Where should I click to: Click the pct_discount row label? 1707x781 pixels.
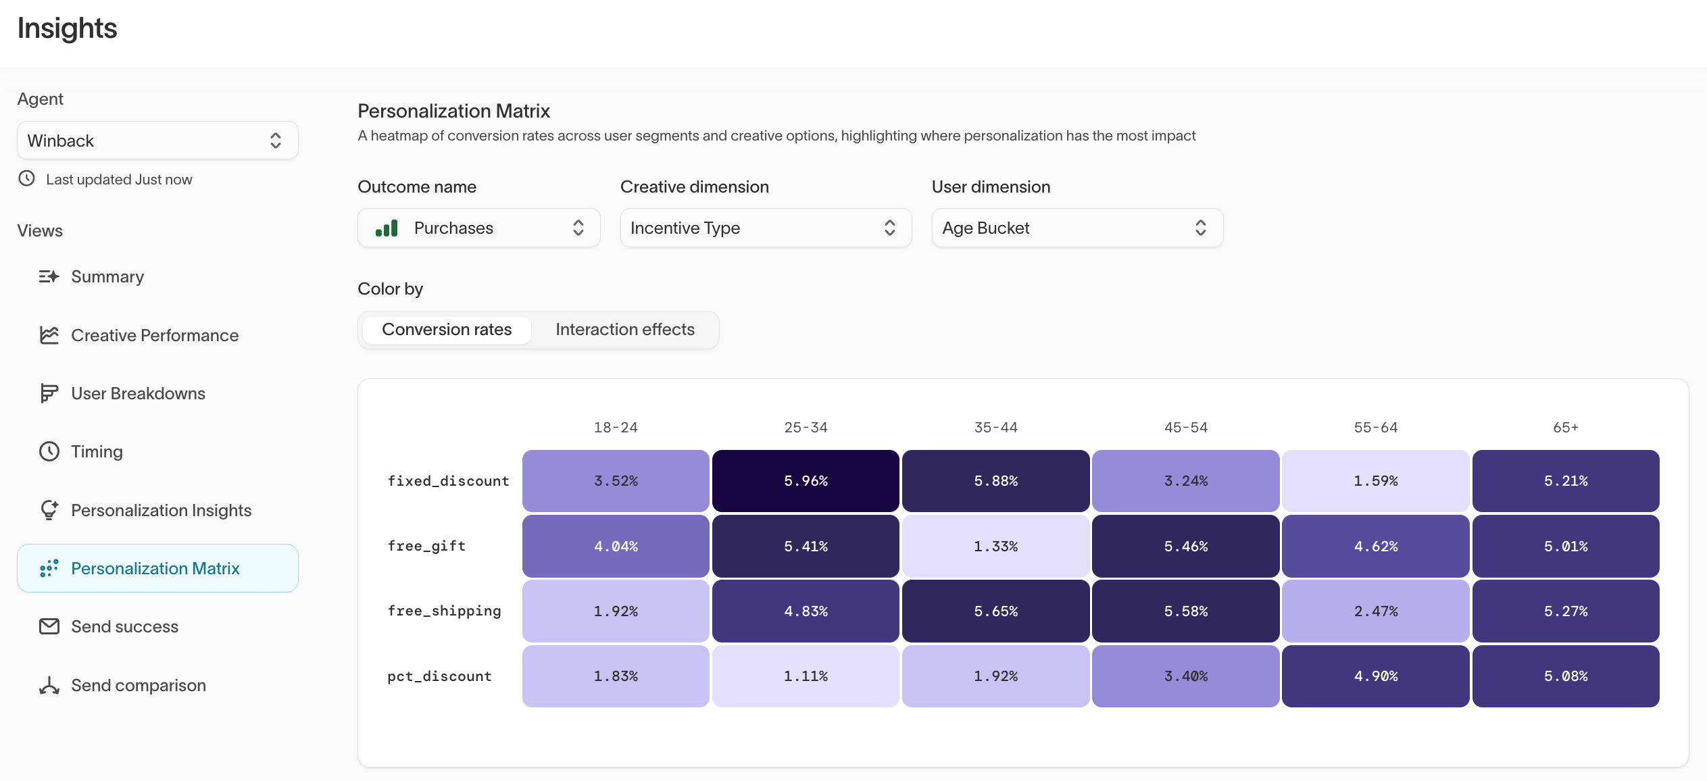tap(439, 676)
